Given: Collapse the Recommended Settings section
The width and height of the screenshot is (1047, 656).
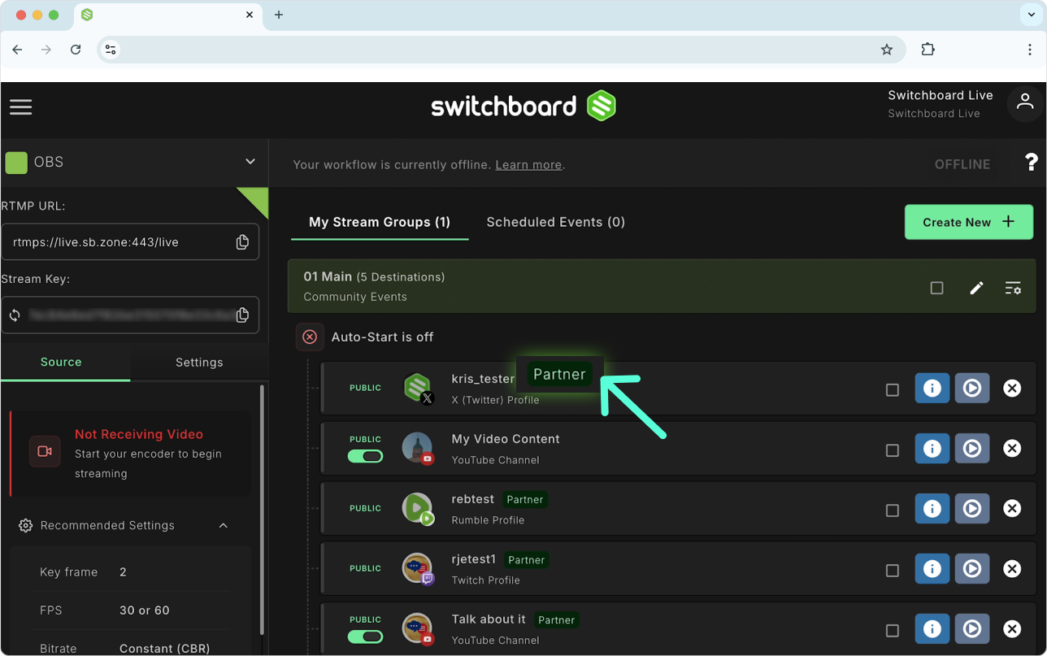Looking at the screenshot, I should [224, 525].
